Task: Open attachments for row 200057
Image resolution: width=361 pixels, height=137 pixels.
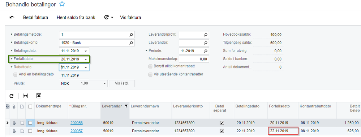Action: click(14, 131)
